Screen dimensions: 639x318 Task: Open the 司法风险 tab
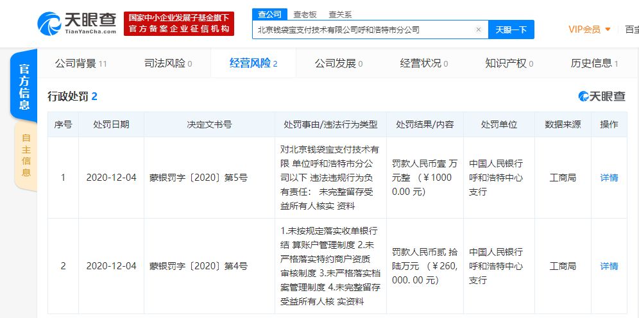[x=168, y=63]
